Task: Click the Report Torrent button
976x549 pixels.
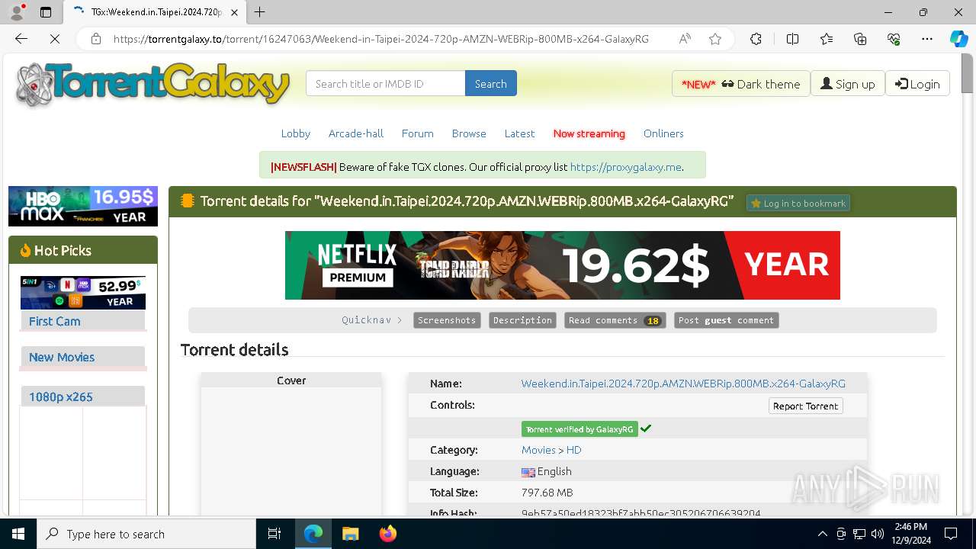Action: click(805, 406)
